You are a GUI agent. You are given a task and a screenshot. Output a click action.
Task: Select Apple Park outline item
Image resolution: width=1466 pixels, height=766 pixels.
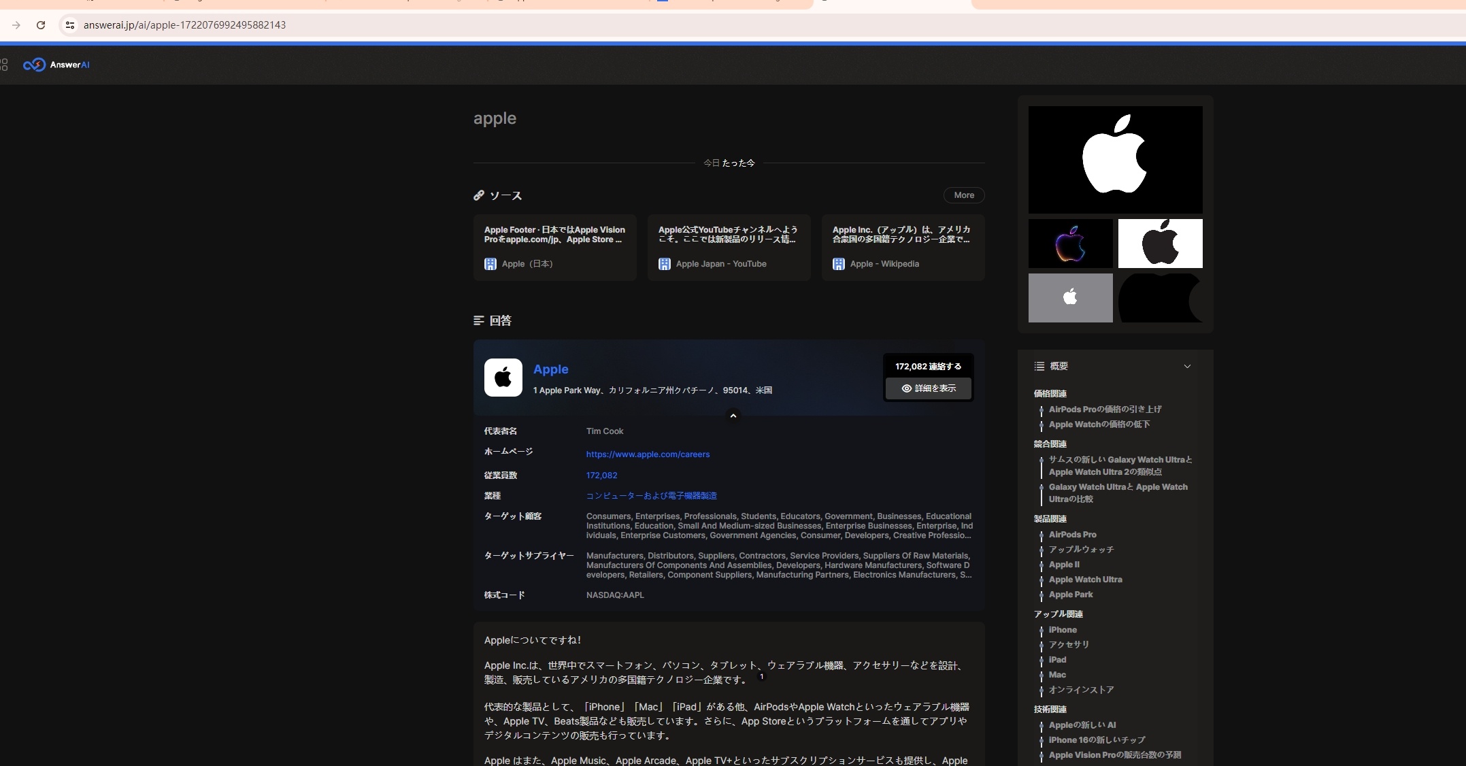[1071, 595]
